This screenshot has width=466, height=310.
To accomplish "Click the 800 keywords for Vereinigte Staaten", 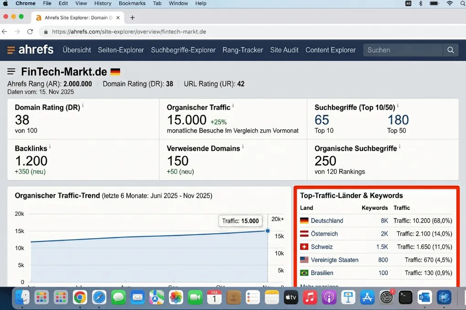I will tap(383, 260).
